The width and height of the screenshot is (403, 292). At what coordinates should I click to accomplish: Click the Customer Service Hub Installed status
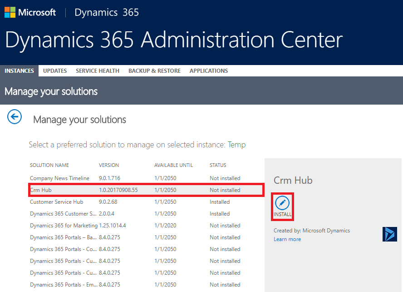[x=220, y=202]
